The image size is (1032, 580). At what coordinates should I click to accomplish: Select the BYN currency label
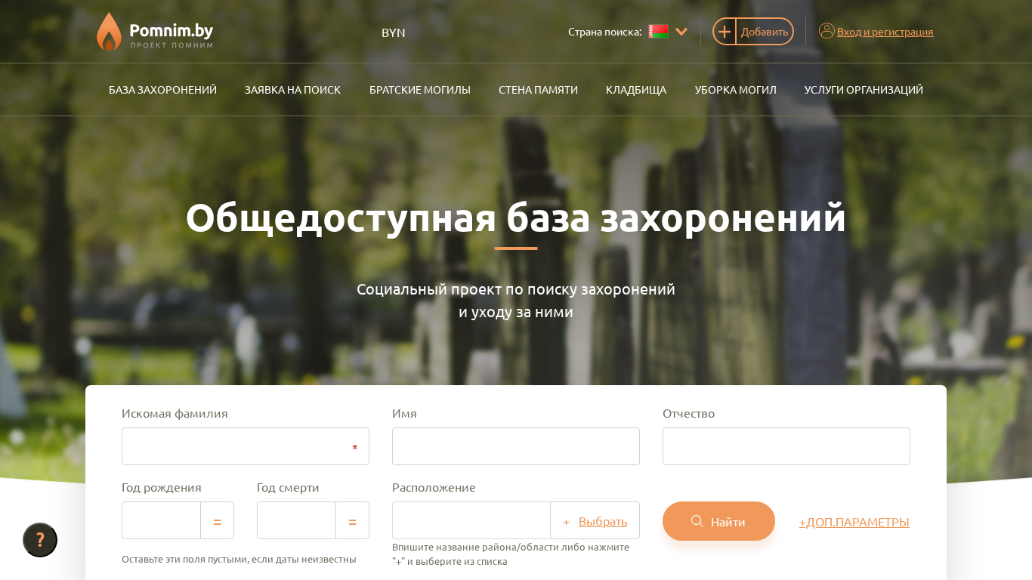click(x=394, y=32)
